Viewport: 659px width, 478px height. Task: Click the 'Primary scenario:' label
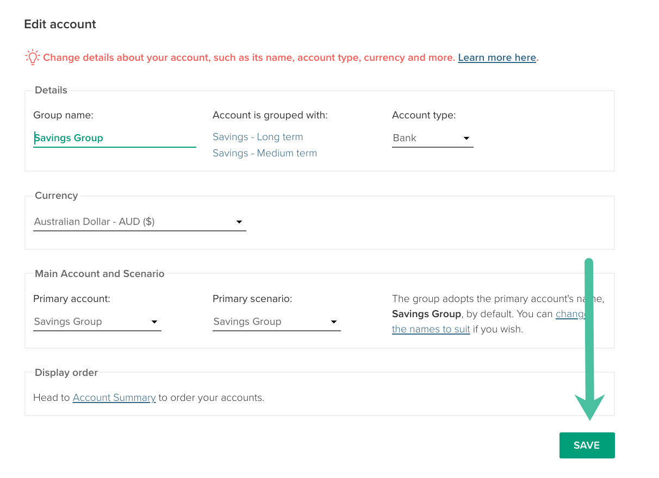252,299
